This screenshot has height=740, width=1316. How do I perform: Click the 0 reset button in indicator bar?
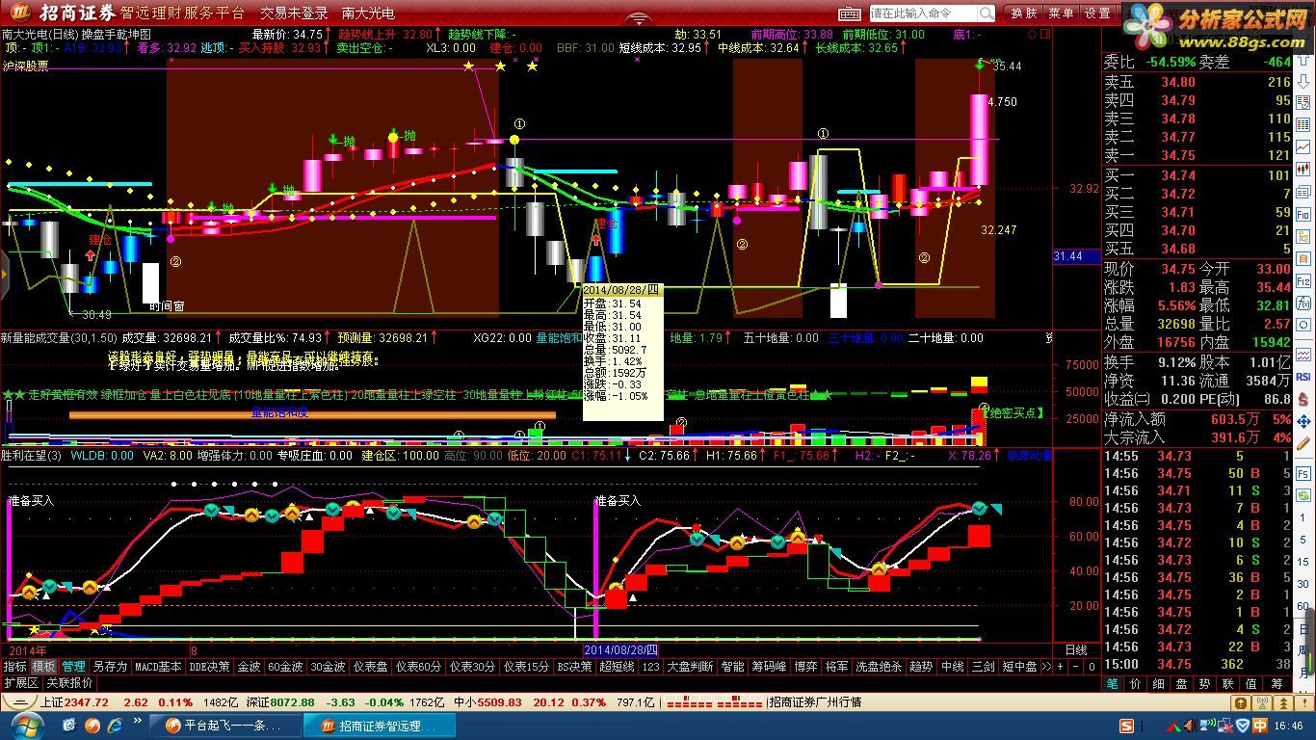1092,666
